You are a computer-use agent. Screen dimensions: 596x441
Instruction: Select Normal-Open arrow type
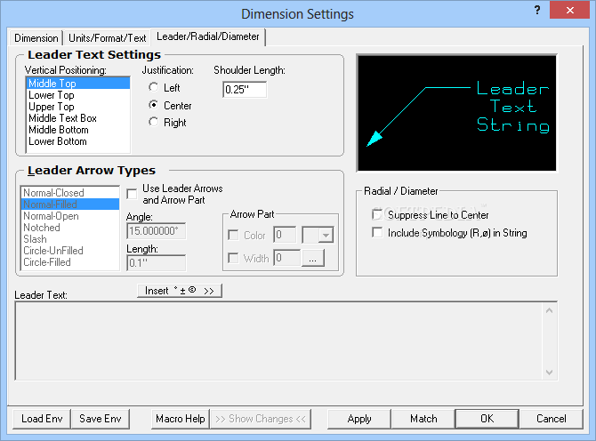[70, 216]
